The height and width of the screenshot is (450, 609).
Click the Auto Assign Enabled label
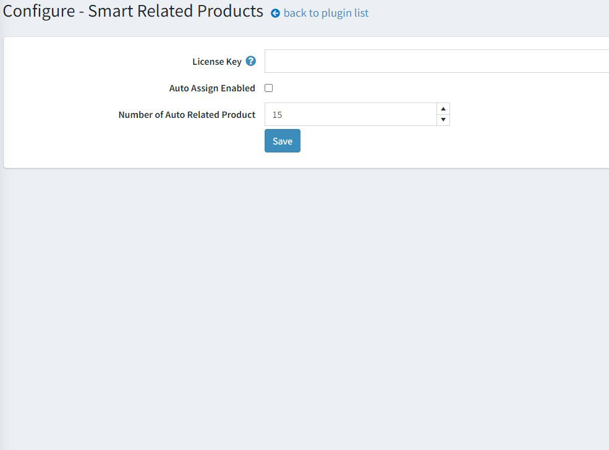212,88
